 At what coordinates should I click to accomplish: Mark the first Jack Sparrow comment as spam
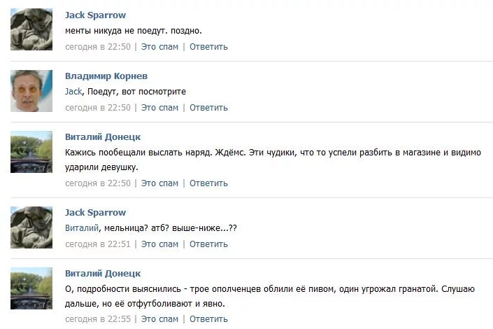click(159, 47)
